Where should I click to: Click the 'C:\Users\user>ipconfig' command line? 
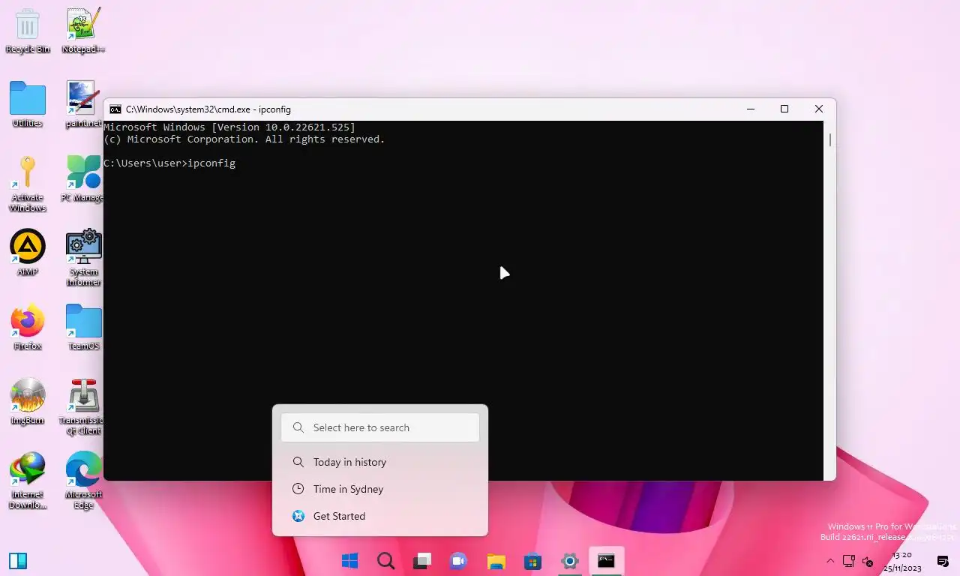169,163
